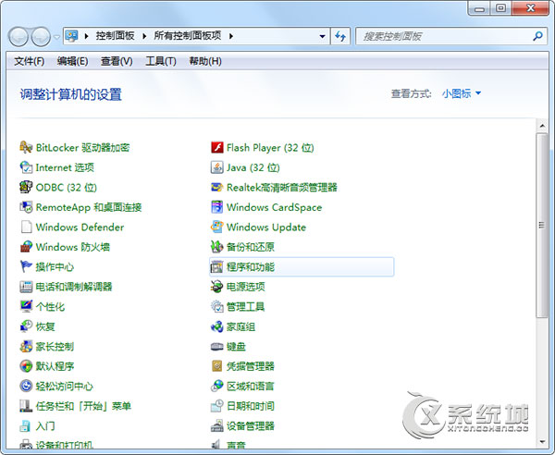Click the 轻松访问中心 icon
The image size is (555, 455).
coord(26,386)
